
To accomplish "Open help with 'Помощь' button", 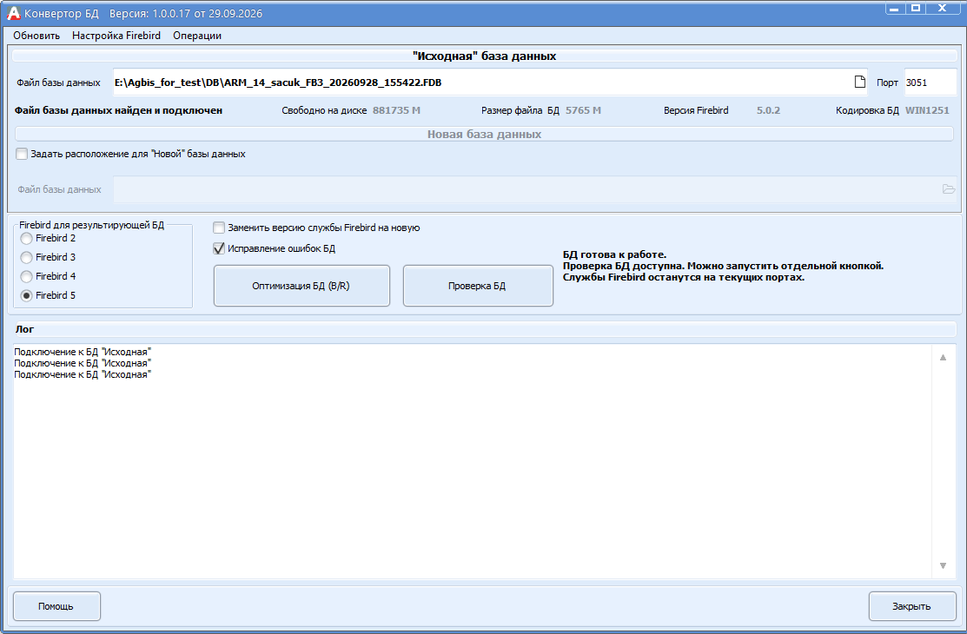I will pos(56,606).
